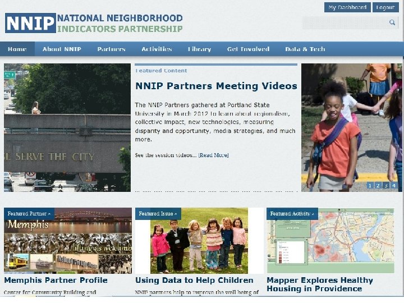
Task: Click the search magnifier icon
Action: 392,22
